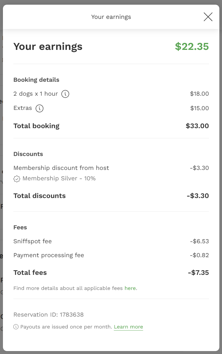Click the green $22.35 earnings total
Image resolution: width=222 pixels, height=354 pixels.
(192, 46)
